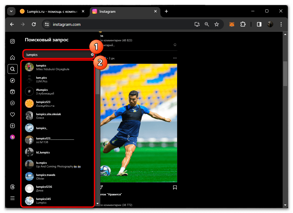Click the install app icon in the address bar
293x213 pixels.
pyautogui.click(x=197, y=24)
